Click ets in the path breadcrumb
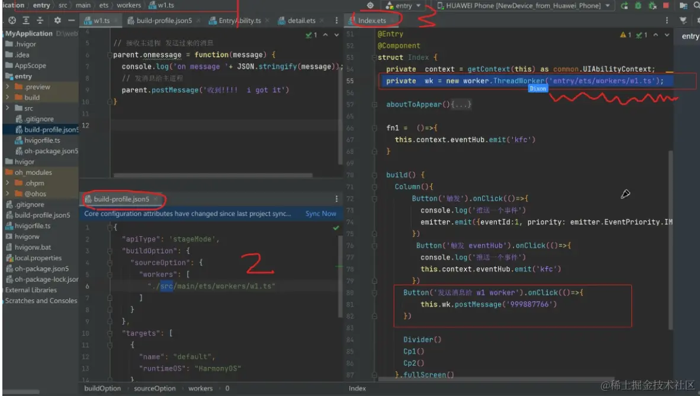This screenshot has height=396, width=700. [104, 5]
